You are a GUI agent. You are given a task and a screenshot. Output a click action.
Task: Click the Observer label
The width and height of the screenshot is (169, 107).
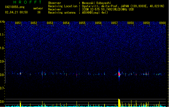(55, 3)
